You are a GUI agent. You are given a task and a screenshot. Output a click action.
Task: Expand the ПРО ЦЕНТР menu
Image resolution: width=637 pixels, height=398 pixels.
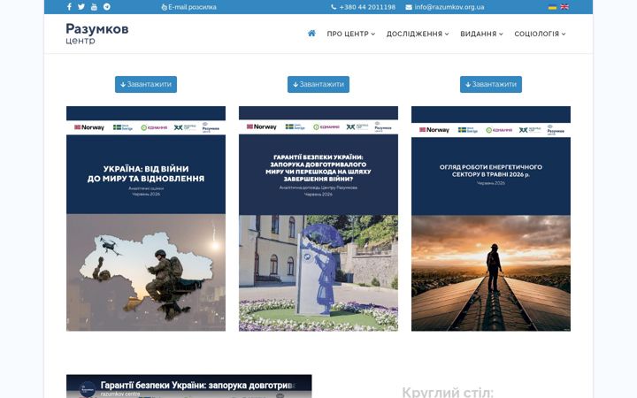351,34
